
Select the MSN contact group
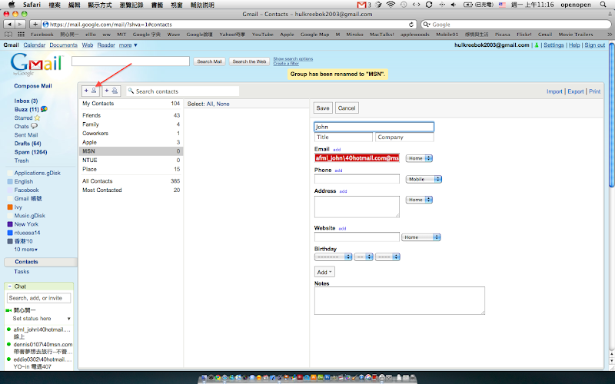(131, 151)
